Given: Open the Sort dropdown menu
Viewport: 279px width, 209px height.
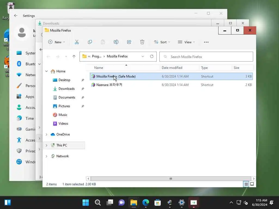Looking at the screenshot, I should (162, 42).
